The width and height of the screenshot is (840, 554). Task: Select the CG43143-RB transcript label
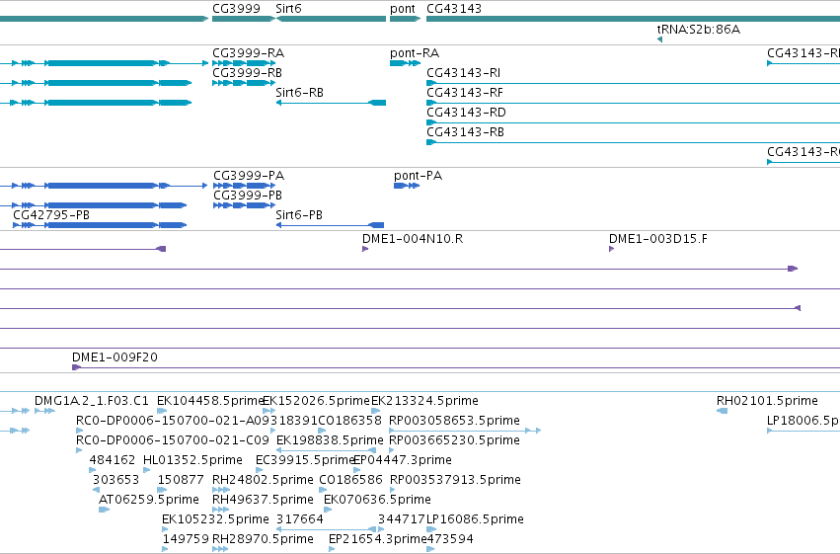(465, 132)
